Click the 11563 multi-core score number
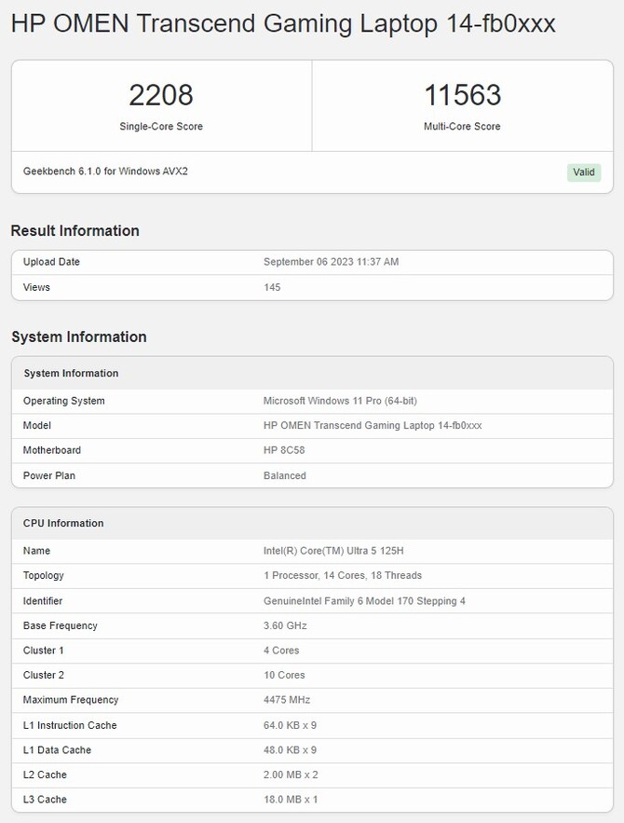 (x=463, y=95)
